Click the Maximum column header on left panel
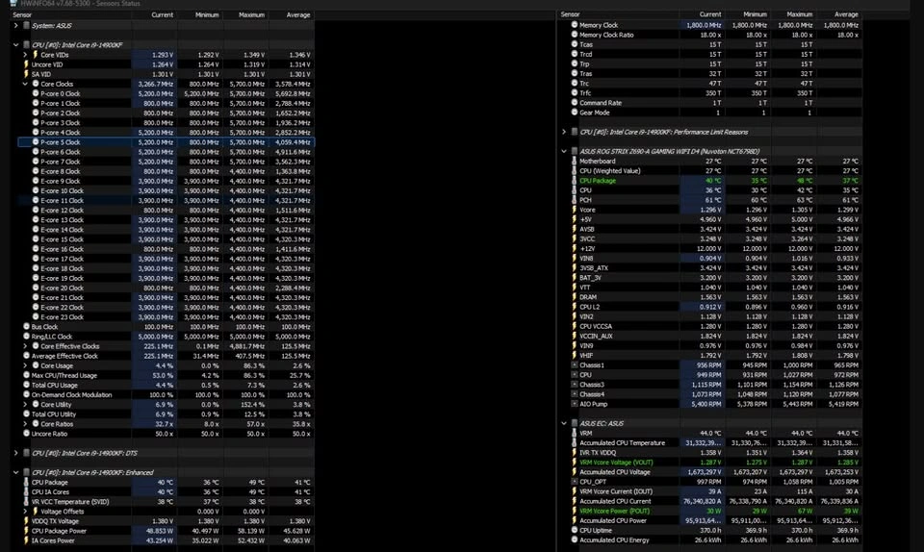Viewport: 924px width, 552px height. pos(251,15)
